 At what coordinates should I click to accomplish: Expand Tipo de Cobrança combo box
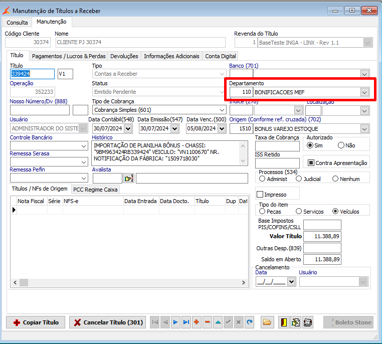click(x=222, y=110)
